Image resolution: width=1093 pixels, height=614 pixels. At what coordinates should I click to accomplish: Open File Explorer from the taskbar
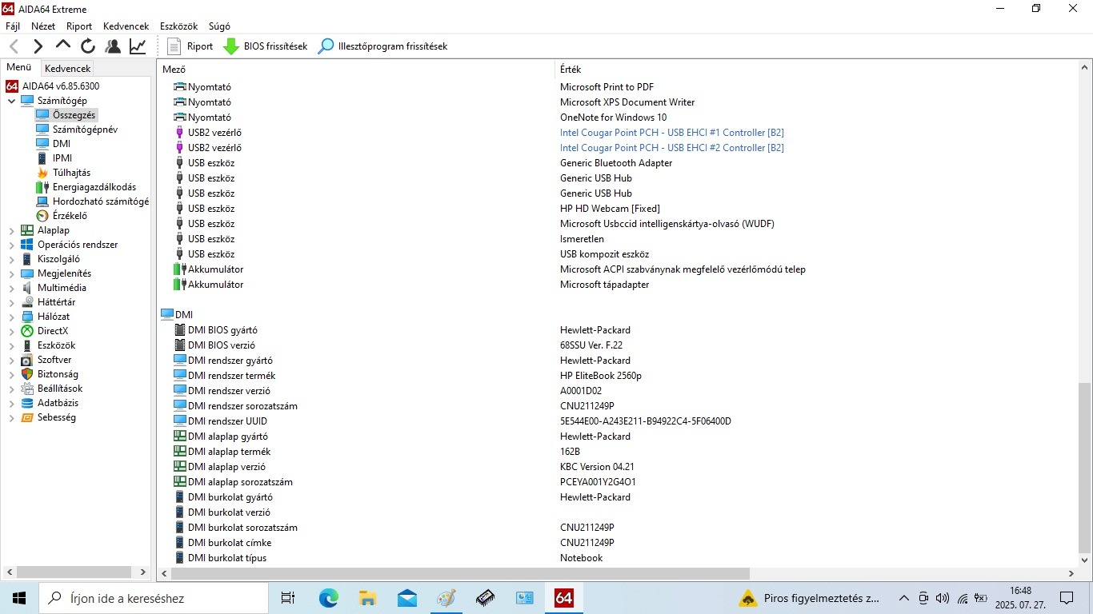367,598
